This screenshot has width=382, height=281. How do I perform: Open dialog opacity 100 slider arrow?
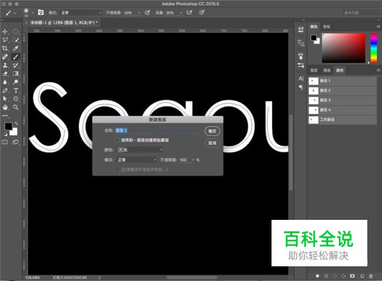click(193, 160)
